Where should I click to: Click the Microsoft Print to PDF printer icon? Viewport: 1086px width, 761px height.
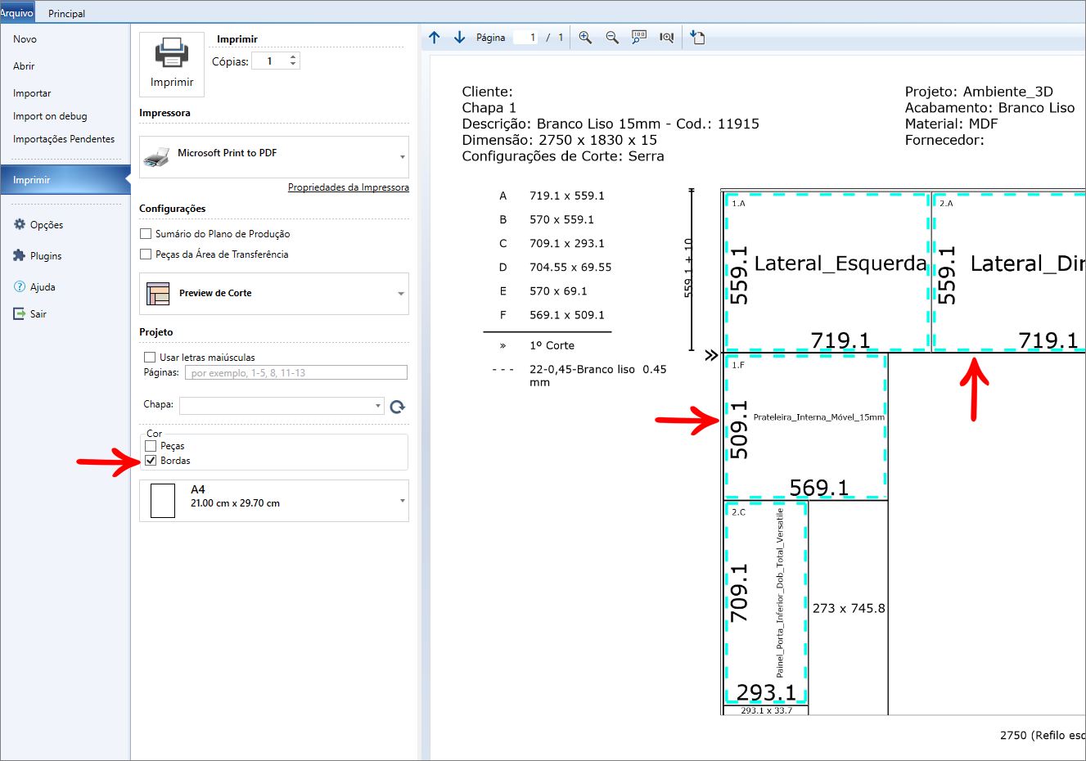click(x=156, y=156)
